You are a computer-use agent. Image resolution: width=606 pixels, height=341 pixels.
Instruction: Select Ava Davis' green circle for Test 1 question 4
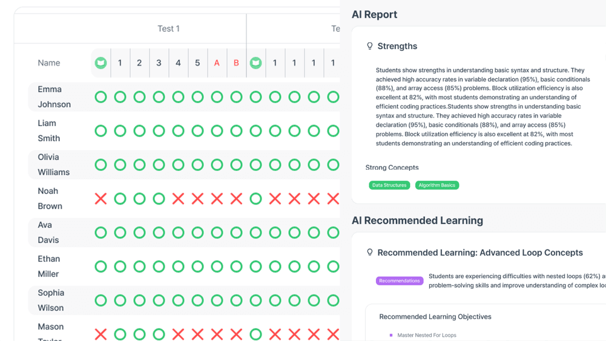[x=178, y=233]
